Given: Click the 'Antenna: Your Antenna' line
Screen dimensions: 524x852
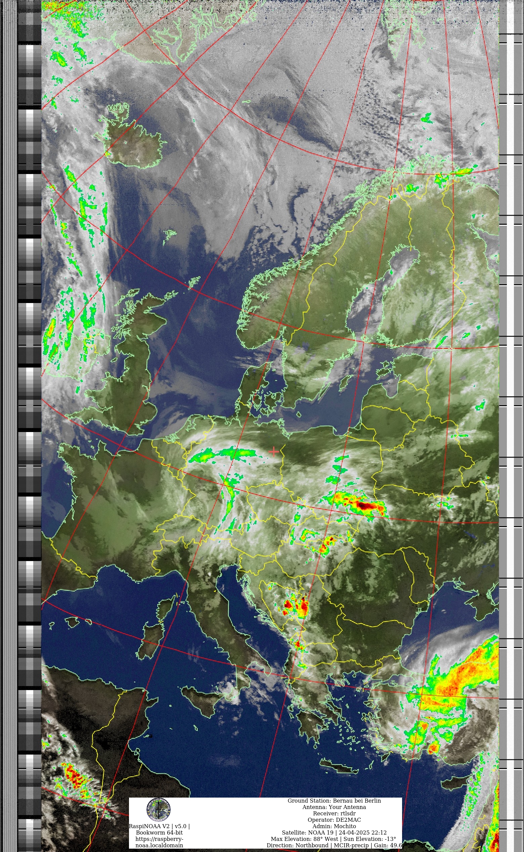Looking at the screenshot, I should pyautogui.click(x=334, y=807).
